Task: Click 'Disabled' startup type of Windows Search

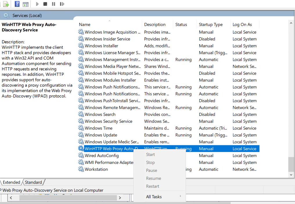Action: pos(207,114)
